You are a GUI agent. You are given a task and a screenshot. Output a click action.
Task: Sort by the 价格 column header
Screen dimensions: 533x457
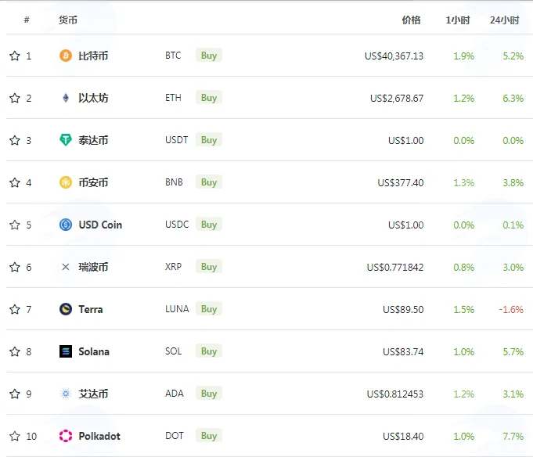tap(412, 20)
